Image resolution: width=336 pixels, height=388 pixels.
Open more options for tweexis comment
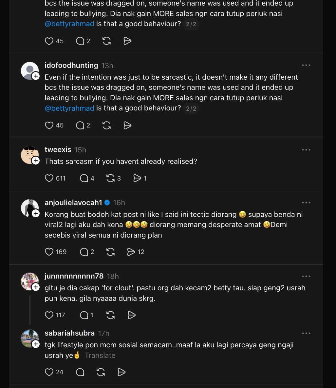[x=306, y=150]
